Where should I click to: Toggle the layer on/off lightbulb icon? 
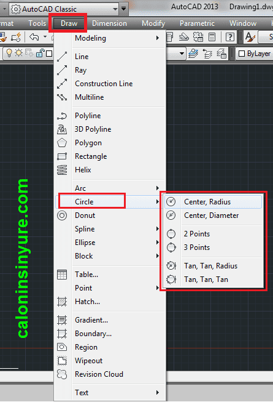coord(9,53)
